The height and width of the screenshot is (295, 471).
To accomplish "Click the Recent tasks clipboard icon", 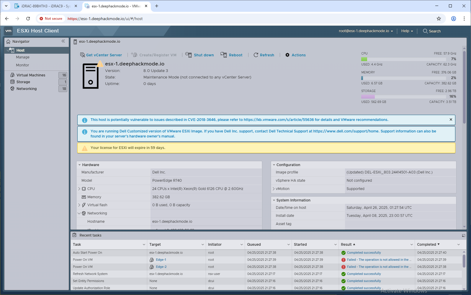I will tap(74, 235).
